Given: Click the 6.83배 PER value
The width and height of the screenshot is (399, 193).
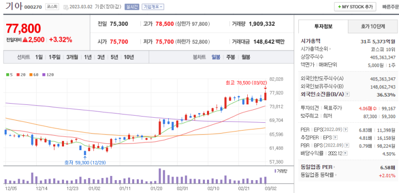Looking at the screenshot, I should [365, 130].
